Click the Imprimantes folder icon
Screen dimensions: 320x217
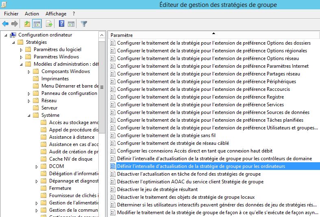36,79
